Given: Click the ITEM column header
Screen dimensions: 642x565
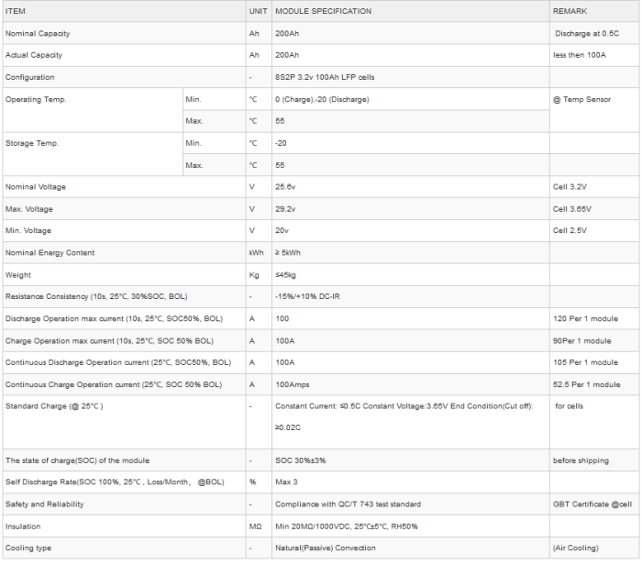Looking at the screenshot, I should [x=17, y=11].
